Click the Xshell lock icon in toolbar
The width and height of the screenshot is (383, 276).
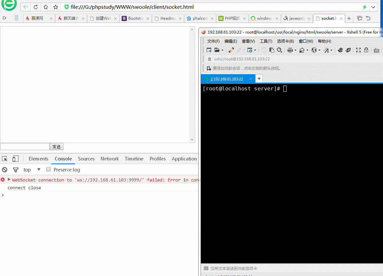pyautogui.click(x=366, y=50)
